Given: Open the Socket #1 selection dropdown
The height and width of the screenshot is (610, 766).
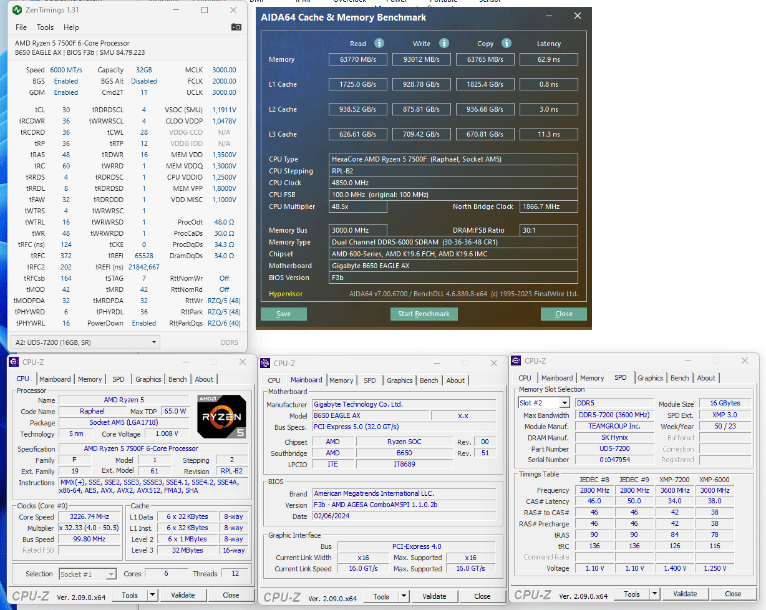Looking at the screenshot, I should (88, 574).
